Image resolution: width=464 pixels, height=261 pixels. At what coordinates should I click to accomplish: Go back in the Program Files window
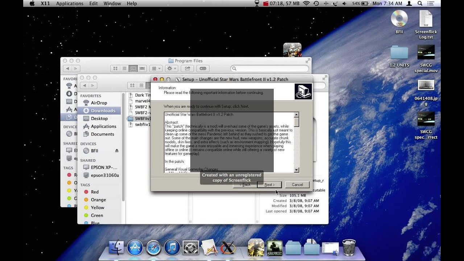[67, 68]
